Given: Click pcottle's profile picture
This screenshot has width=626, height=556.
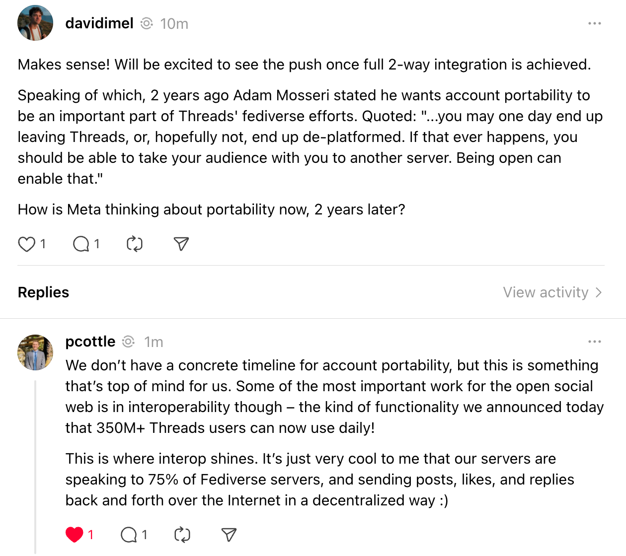Looking at the screenshot, I should tap(35, 352).
